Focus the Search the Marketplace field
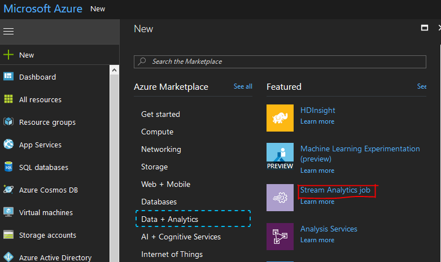The height and width of the screenshot is (262, 441). (280, 62)
